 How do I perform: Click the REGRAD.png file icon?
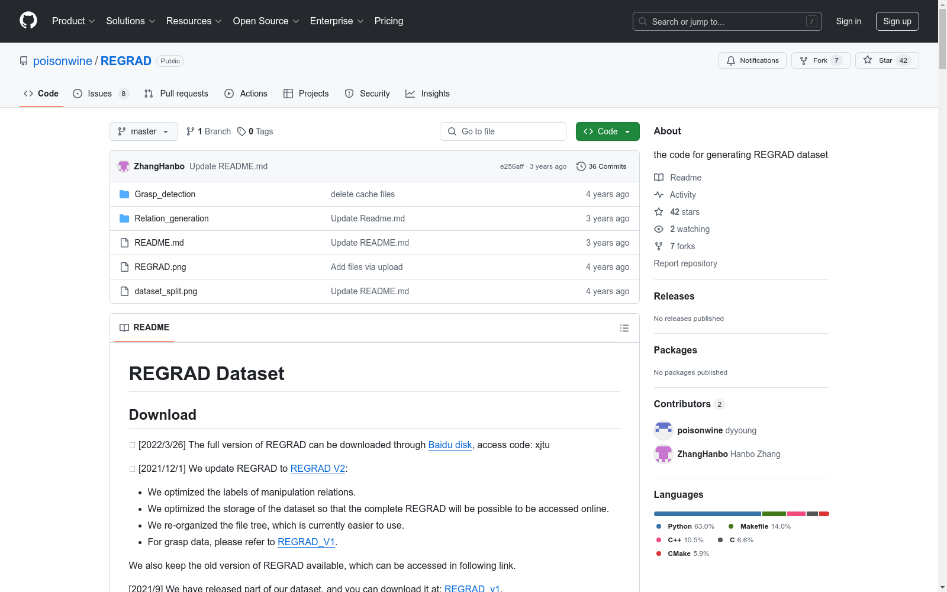point(124,267)
